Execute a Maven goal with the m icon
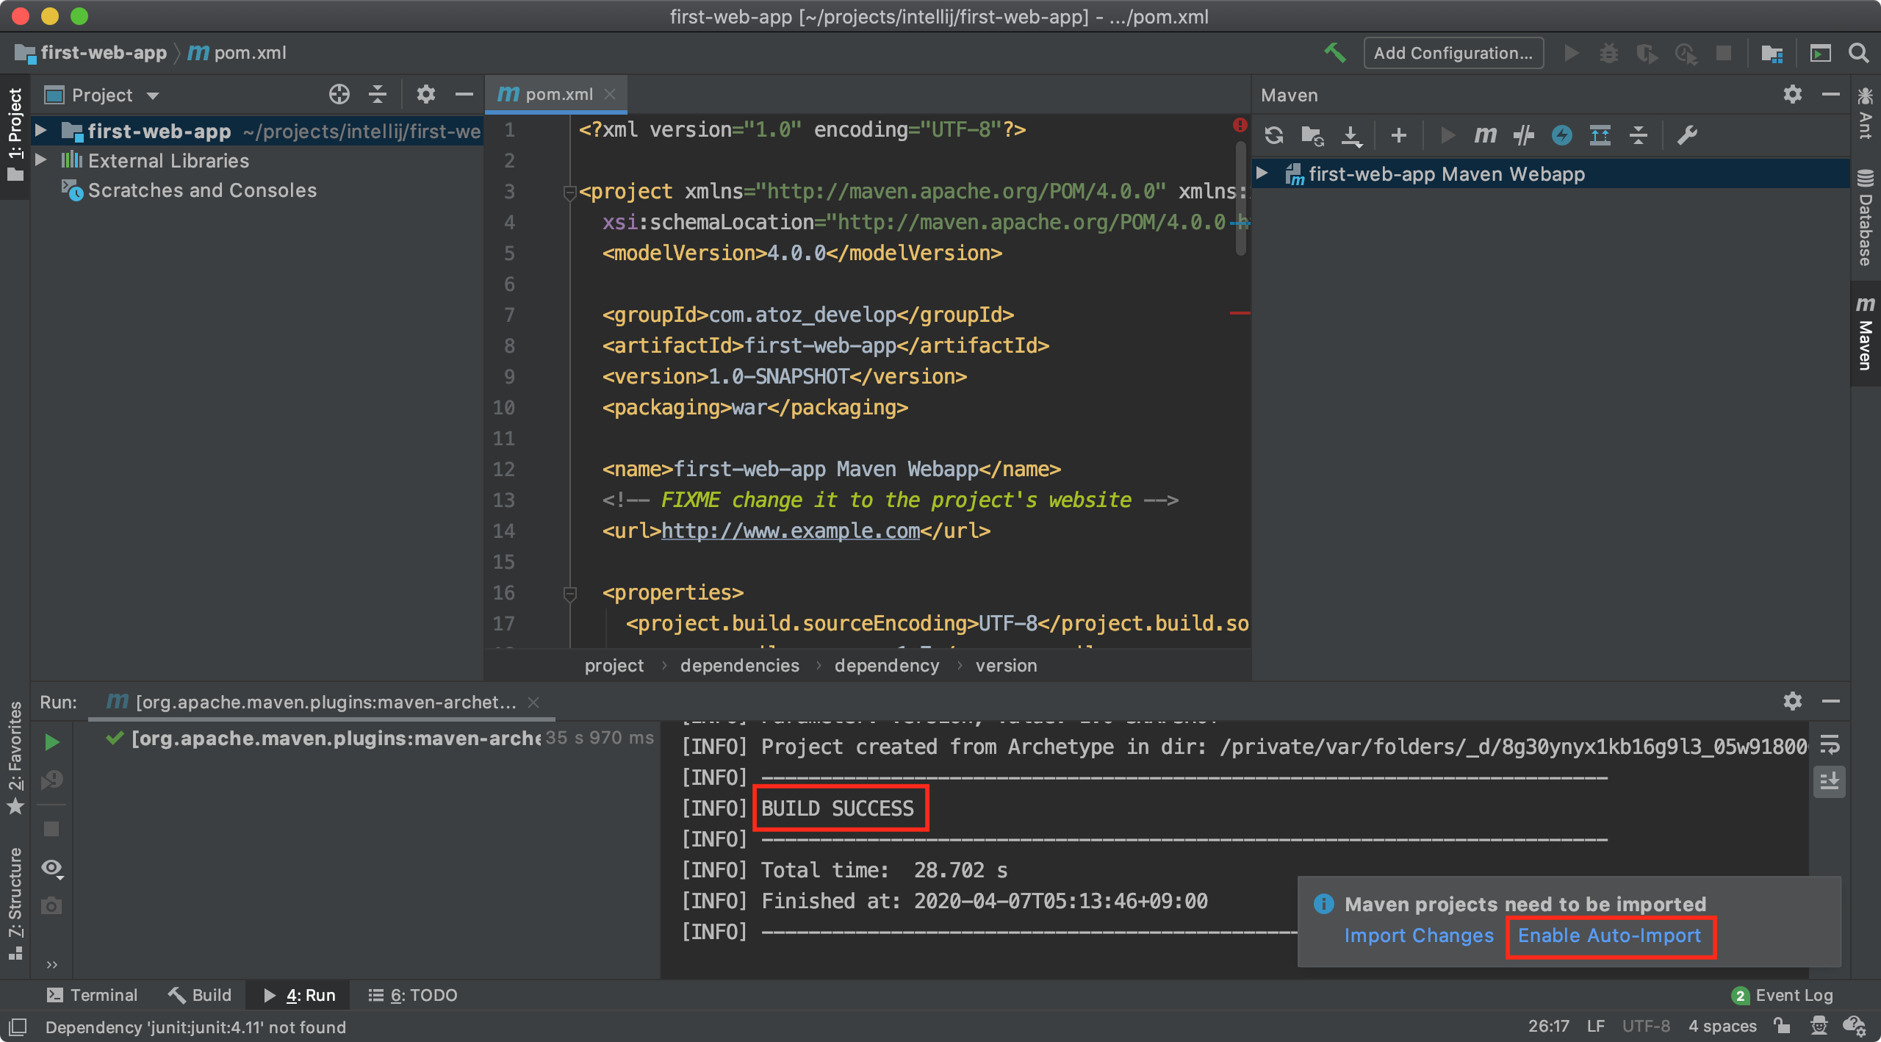The image size is (1881, 1042). [1486, 135]
